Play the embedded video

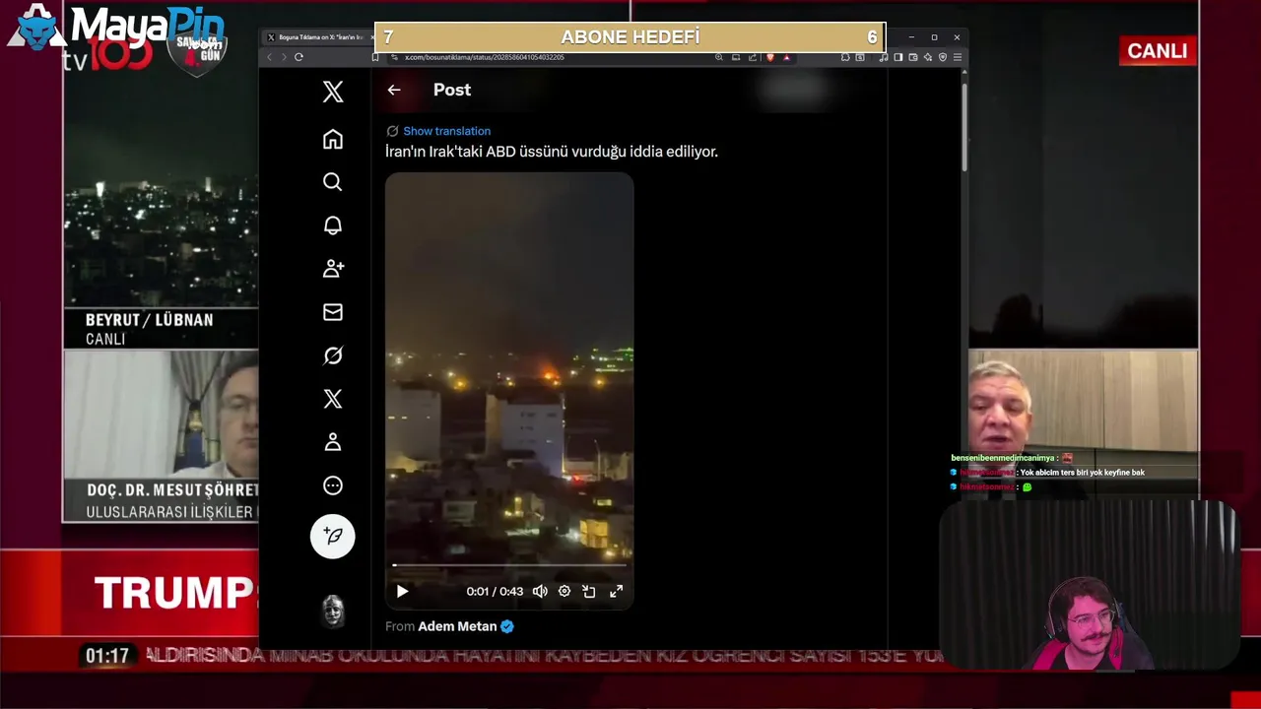tap(402, 591)
